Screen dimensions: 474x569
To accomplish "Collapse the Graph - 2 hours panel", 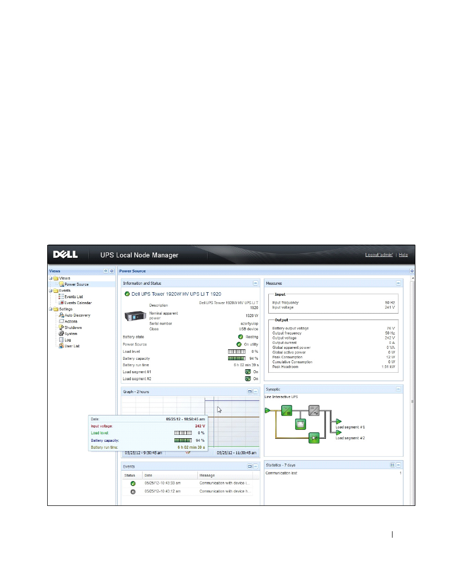I will pos(255,392).
